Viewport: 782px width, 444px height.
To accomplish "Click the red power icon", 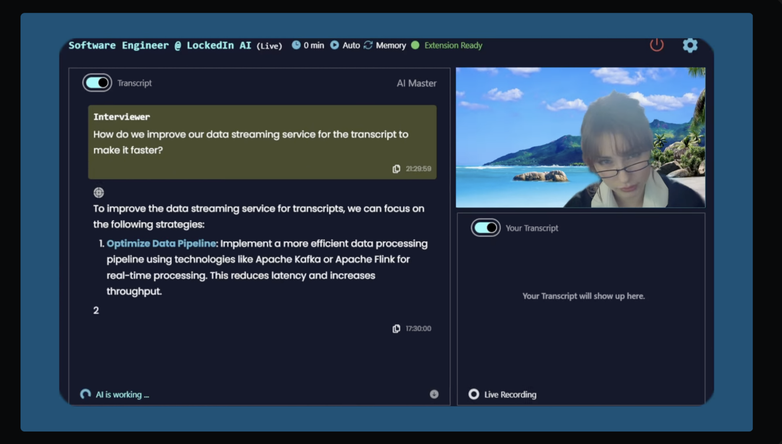I will (x=656, y=45).
